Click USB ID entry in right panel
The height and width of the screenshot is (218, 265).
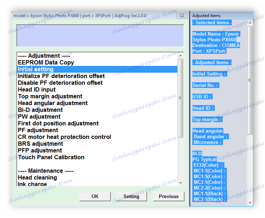(202, 97)
